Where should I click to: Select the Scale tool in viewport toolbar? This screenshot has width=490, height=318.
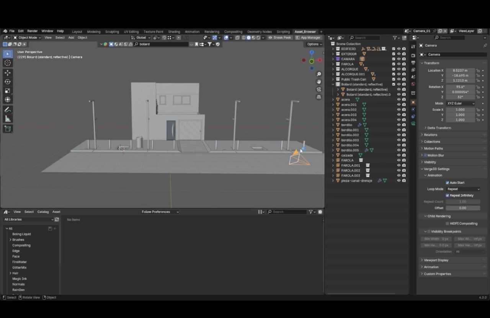point(8,91)
